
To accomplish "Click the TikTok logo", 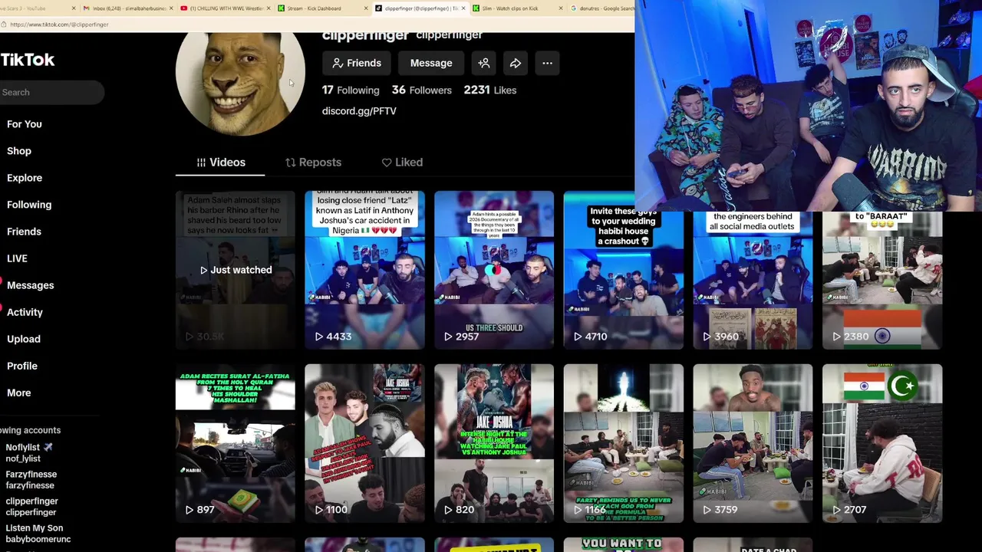I will [x=27, y=60].
